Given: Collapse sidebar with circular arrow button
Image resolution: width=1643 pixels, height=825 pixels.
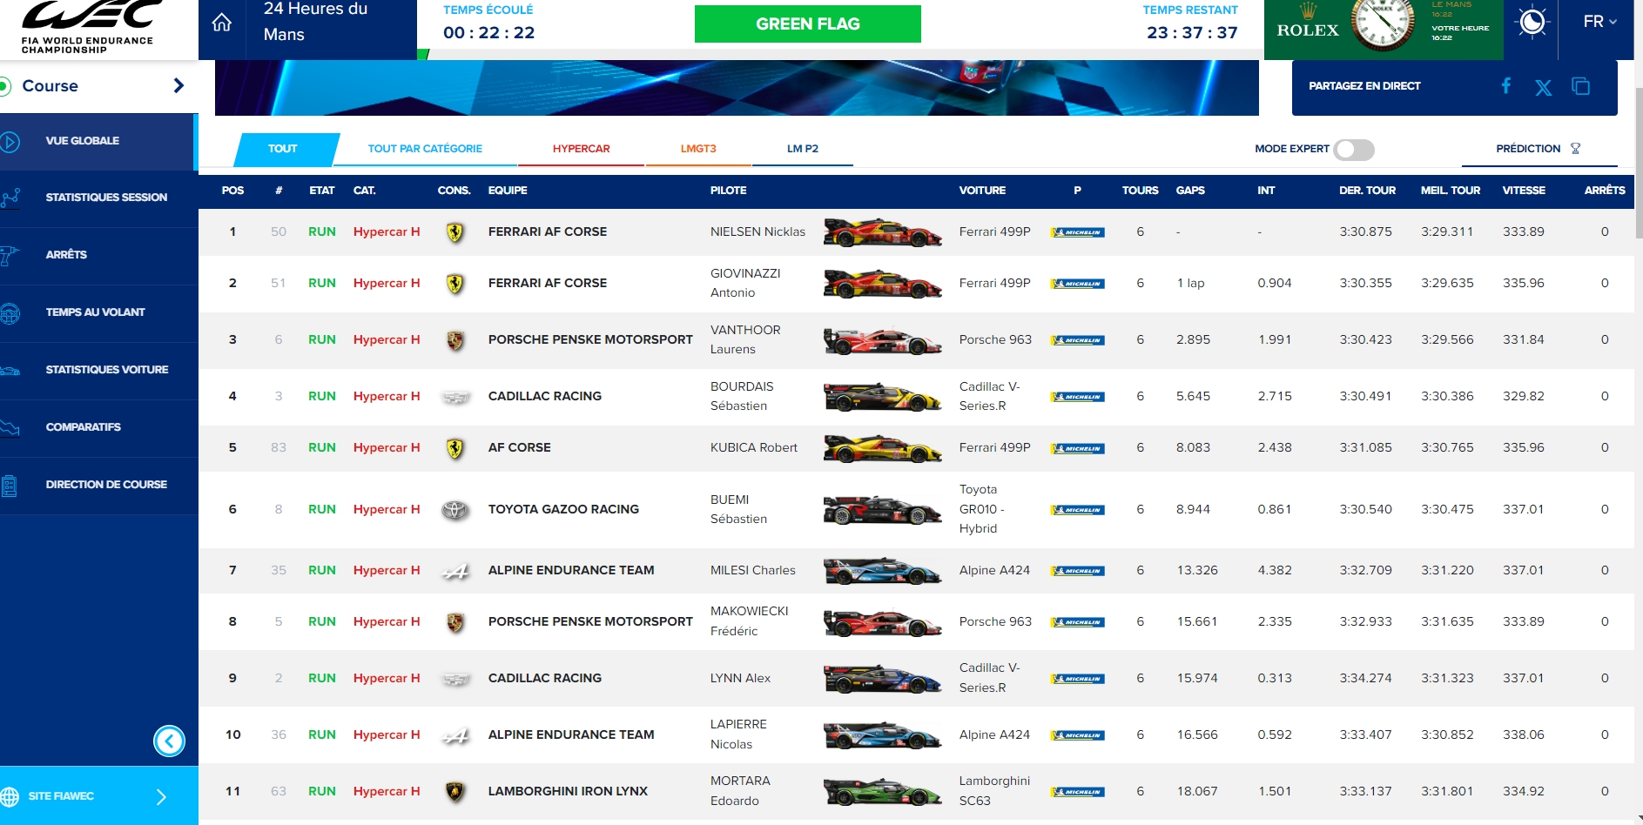Looking at the screenshot, I should [x=169, y=741].
